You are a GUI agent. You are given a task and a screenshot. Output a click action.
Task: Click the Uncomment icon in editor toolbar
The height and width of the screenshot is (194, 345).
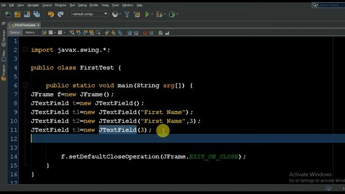167,33
